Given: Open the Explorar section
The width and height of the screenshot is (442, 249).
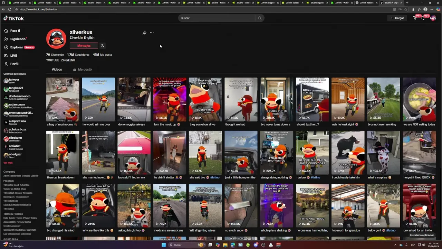Looking at the screenshot, I should click(x=19, y=47).
